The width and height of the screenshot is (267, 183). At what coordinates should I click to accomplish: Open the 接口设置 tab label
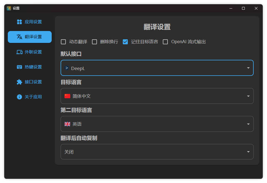pos(33,82)
